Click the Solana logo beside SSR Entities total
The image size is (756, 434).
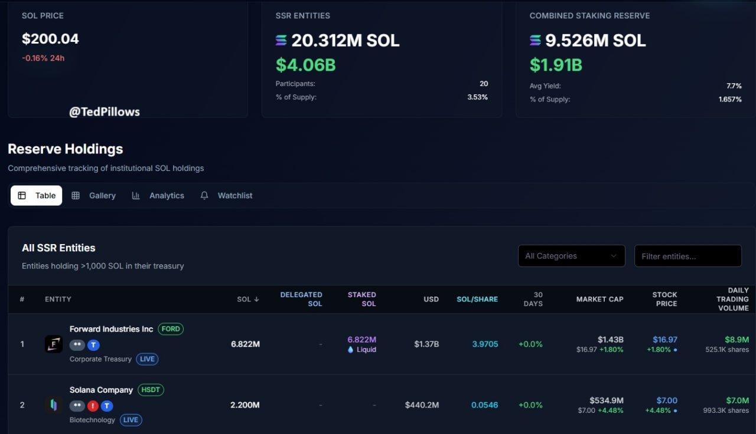tap(281, 40)
